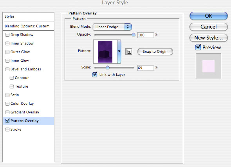Click the Scale slider handle
The image size is (231, 167).
pos(108,68)
